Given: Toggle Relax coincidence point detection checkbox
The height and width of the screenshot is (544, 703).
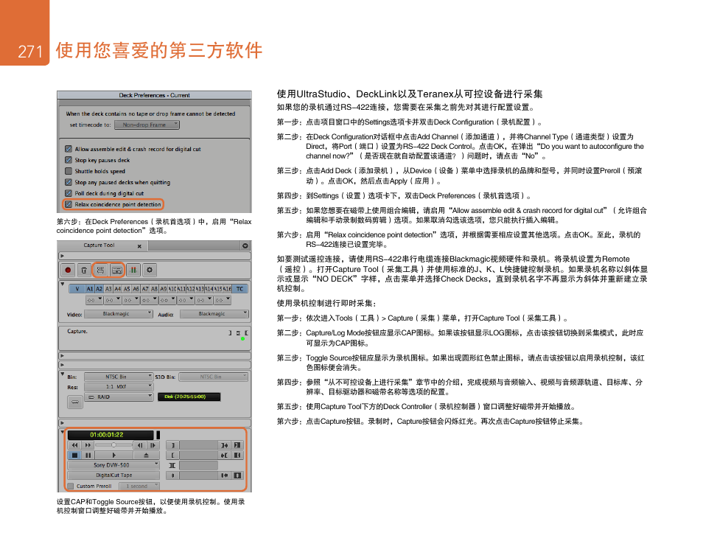Looking at the screenshot, I should 69,204.
